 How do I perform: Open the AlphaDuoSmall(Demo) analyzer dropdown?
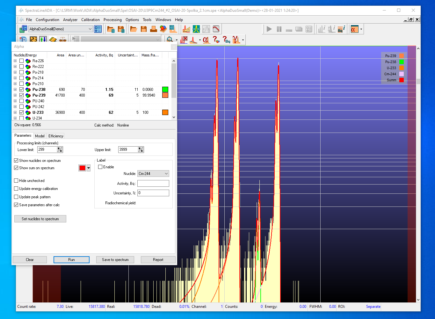[90, 29]
